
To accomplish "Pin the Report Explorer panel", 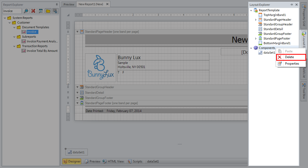I will coord(57,5).
